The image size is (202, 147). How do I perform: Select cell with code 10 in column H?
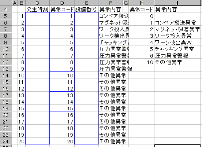(x=142, y=62)
